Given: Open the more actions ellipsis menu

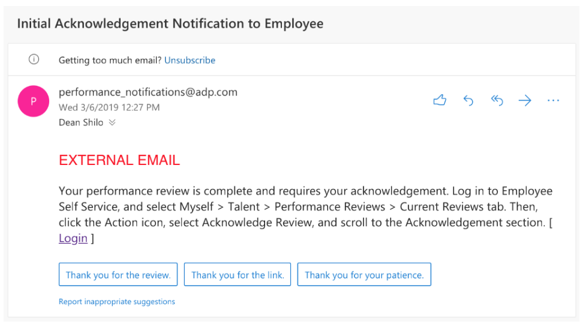Looking at the screenshot, I should pos(553,100).
